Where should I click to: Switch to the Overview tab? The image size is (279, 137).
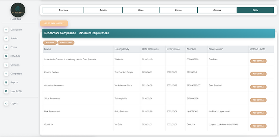click(63, 10)
